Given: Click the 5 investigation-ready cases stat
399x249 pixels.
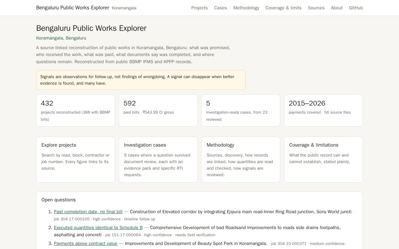Looking at the screenshot, I should tap(241, 110).
